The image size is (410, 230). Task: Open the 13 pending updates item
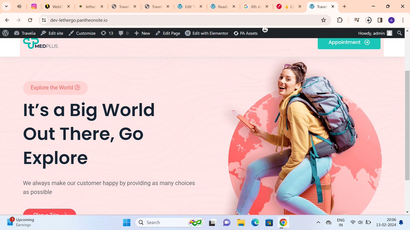coord(107,33)
